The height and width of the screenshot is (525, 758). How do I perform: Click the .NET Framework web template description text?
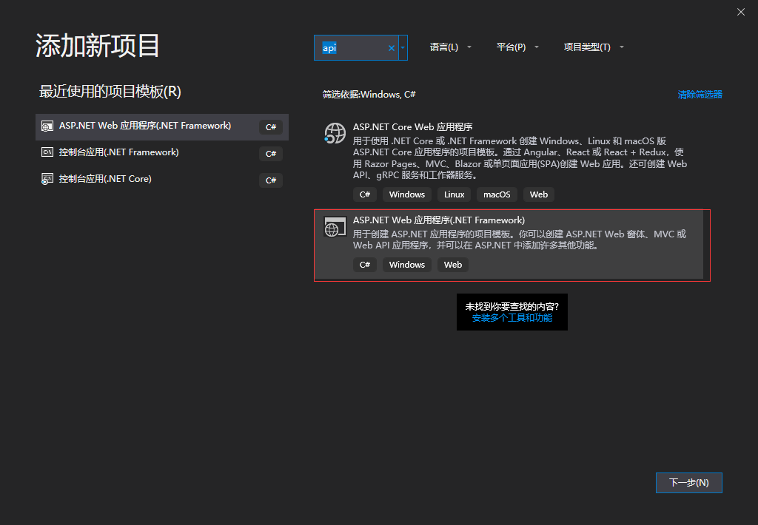tap(520, 240)
